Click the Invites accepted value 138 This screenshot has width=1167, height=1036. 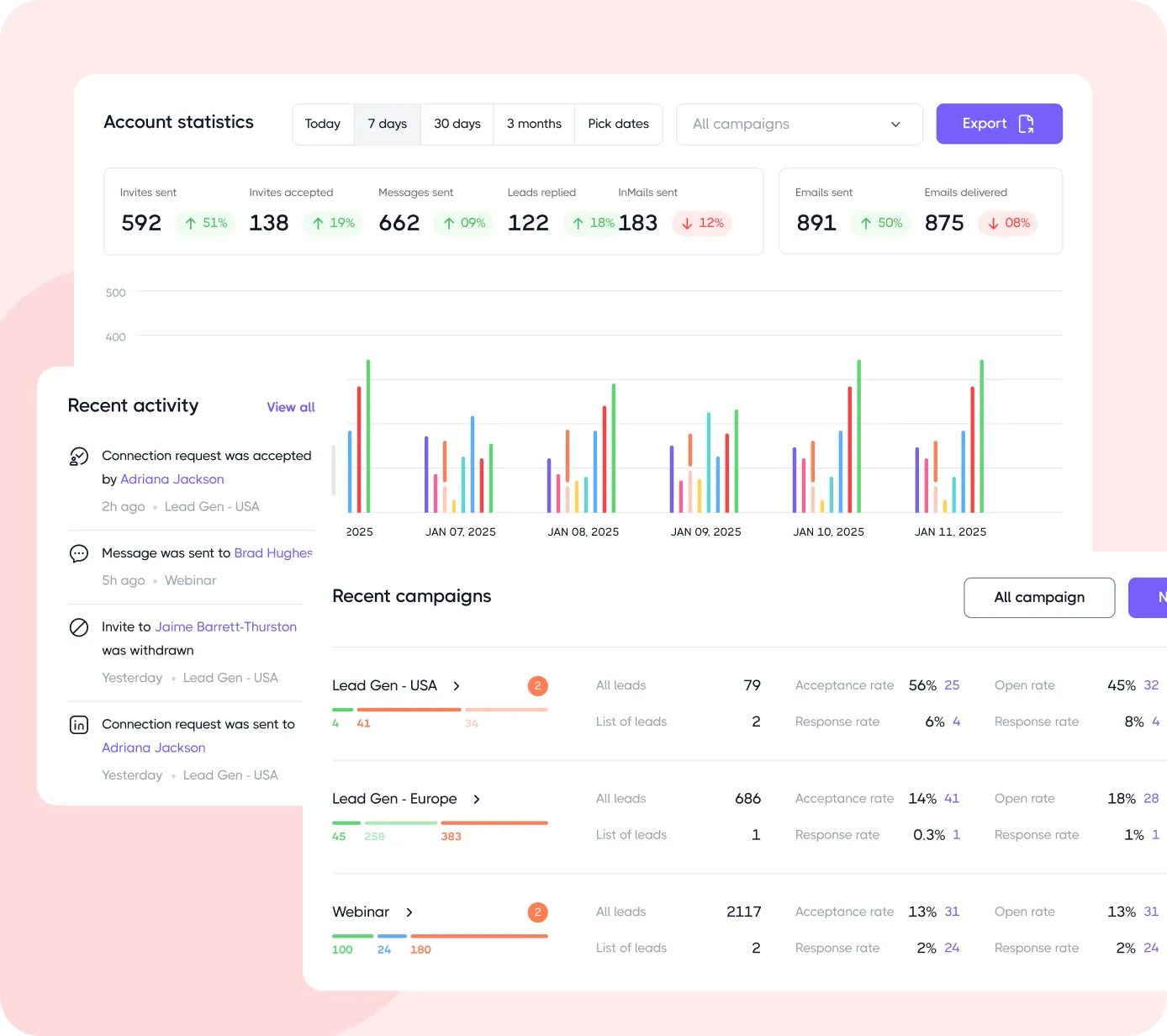click(x=269, y=223)
